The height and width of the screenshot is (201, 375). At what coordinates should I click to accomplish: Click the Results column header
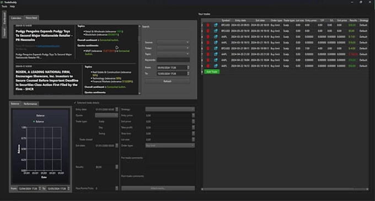(x=353, y=20)
